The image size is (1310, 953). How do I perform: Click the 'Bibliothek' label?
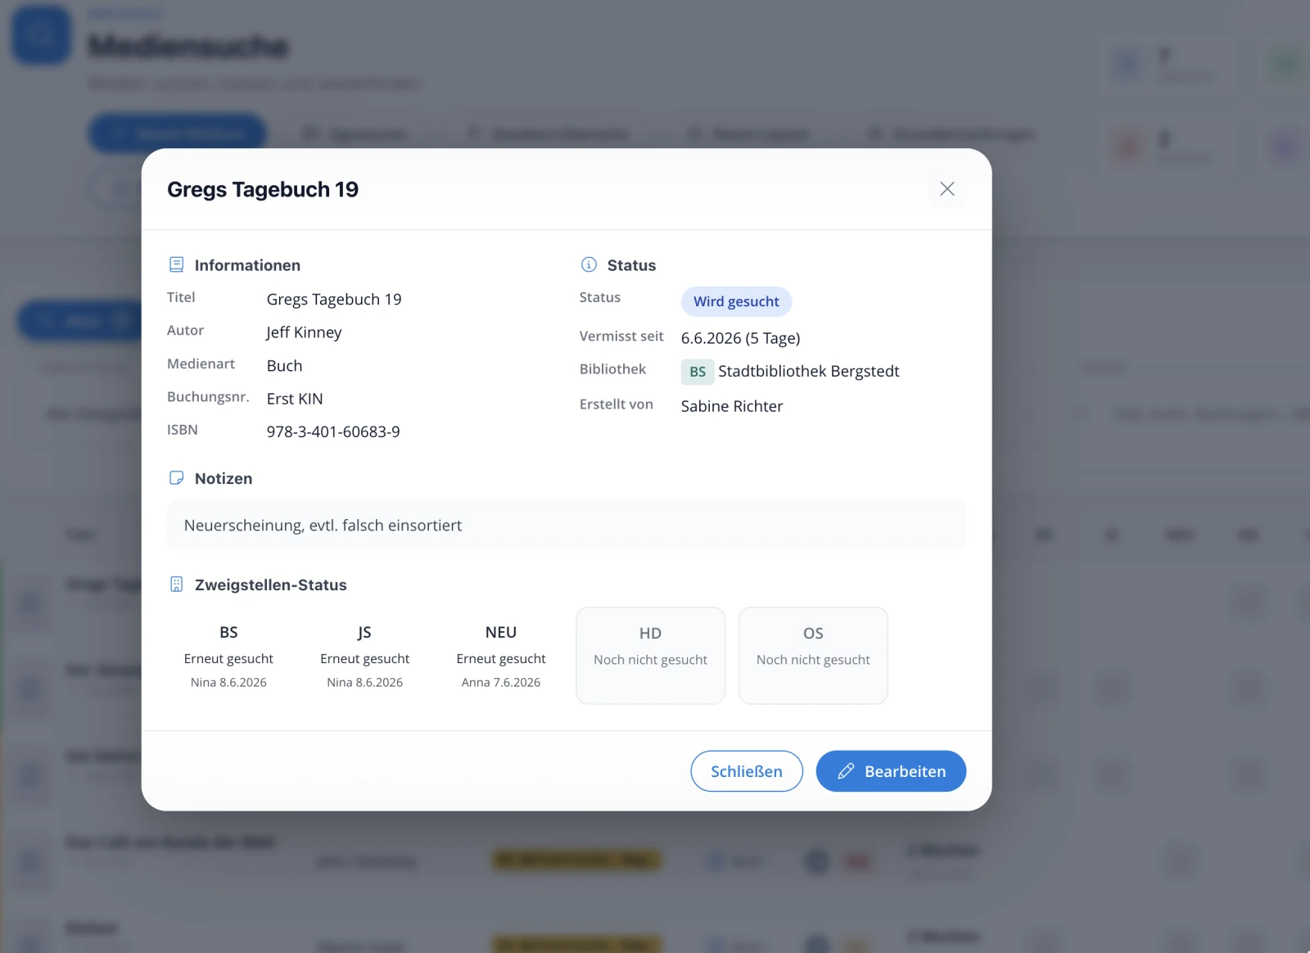(x=612, y=369)
